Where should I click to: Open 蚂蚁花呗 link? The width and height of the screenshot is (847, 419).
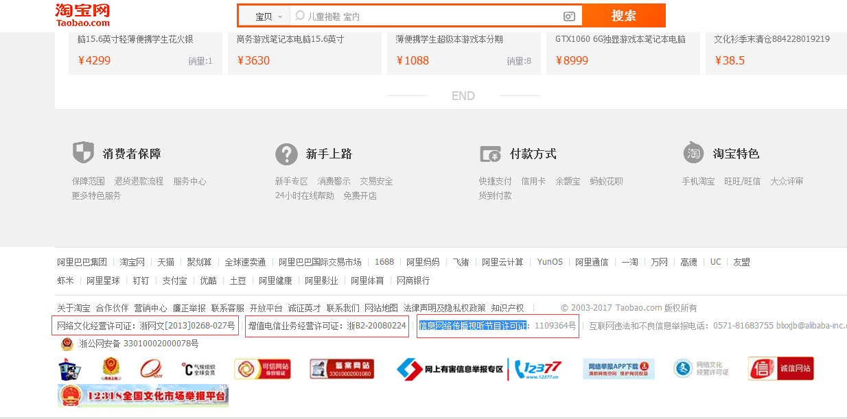point(607,182)
